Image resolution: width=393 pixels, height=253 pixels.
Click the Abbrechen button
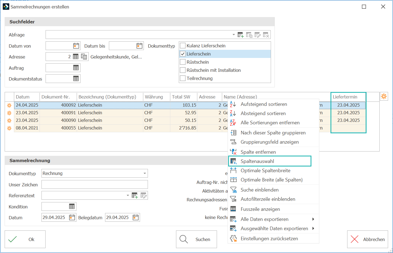tap(368, 239)
